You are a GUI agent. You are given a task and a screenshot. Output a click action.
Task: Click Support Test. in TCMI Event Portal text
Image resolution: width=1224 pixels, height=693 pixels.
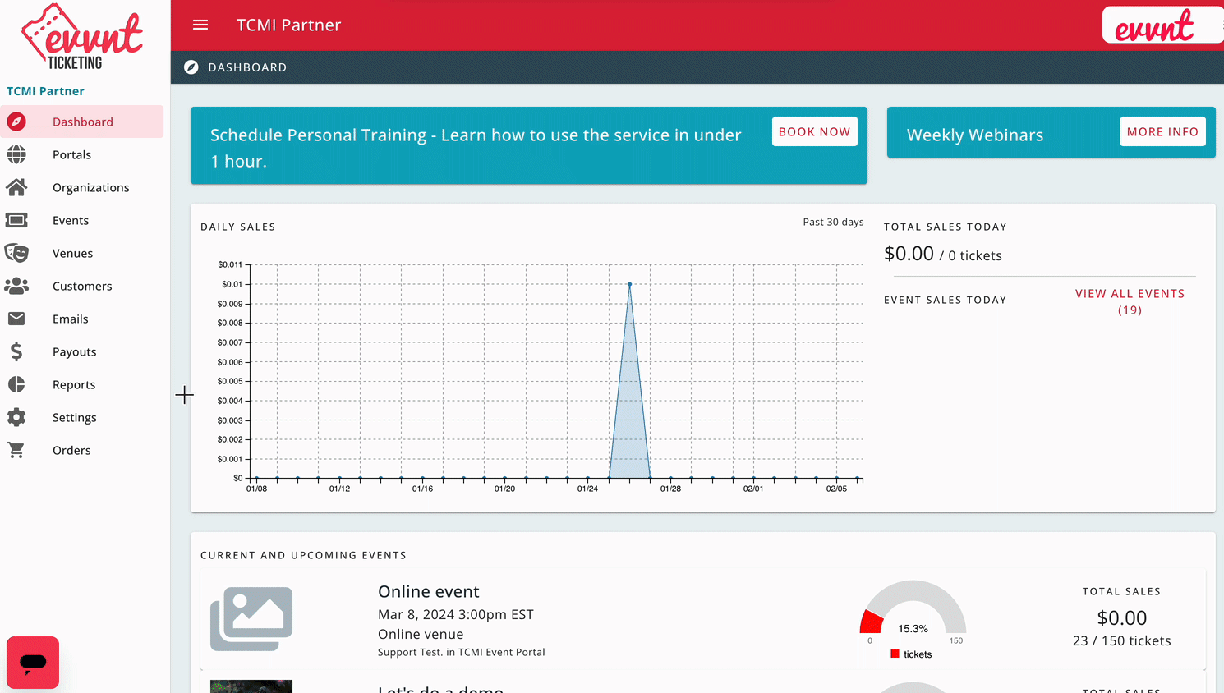click(x=462, y=652)
